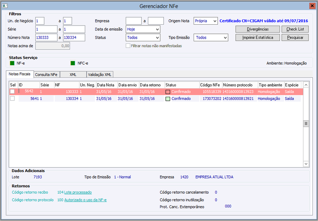
Task: Click the scroll up arrow of notes grid
Action: [306, 85]
